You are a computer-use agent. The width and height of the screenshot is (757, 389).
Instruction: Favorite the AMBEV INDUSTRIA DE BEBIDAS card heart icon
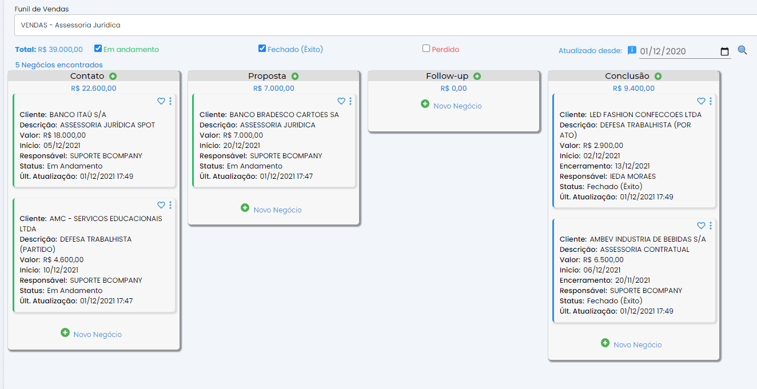[x=701, y=226]
